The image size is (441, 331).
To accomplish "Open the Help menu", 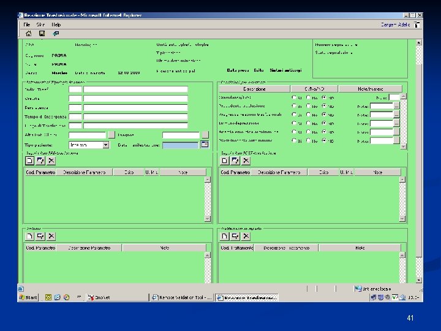I will pyautogui.click(x=56, y=25).
